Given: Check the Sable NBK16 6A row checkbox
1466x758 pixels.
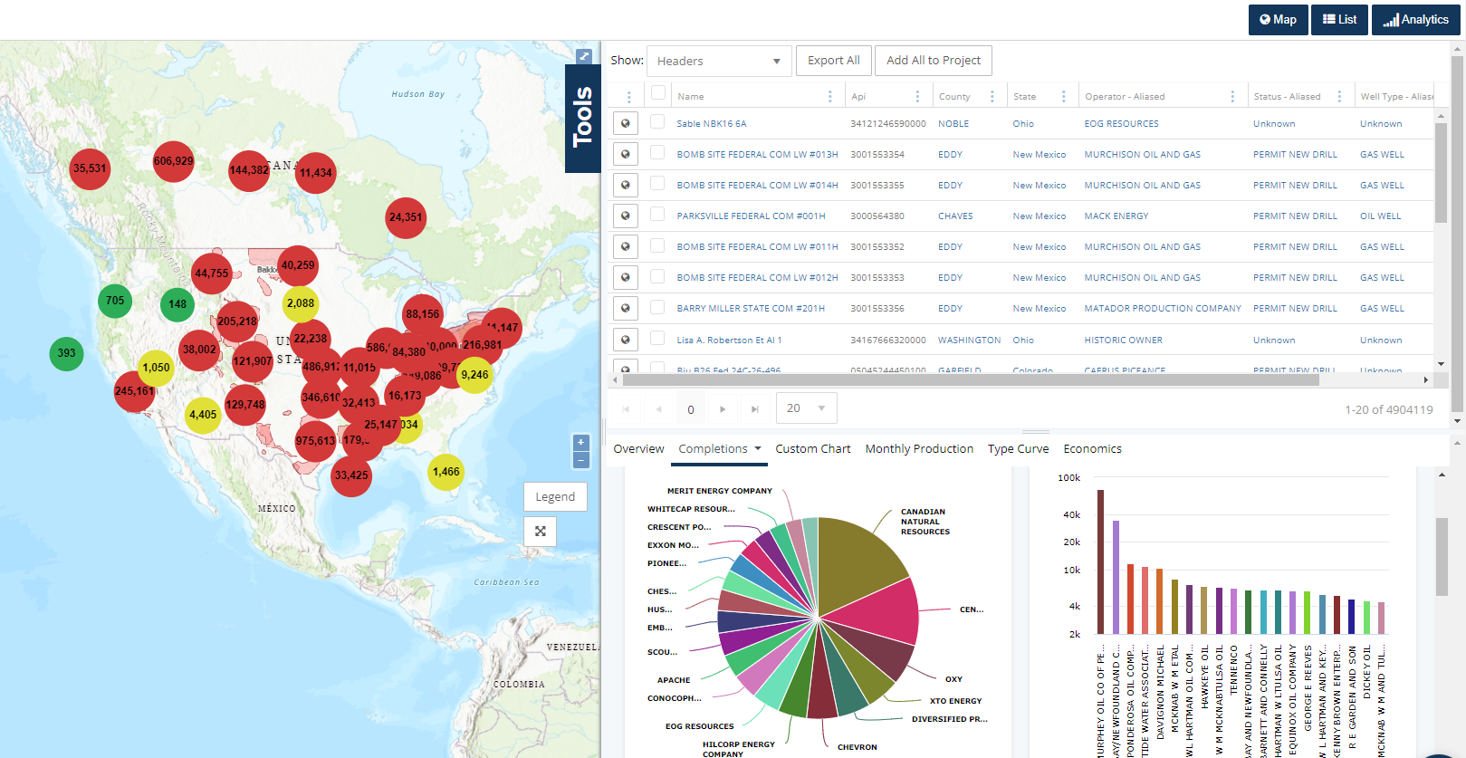Looking at the screenshot, I should [x=657, y=121].
